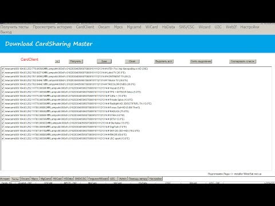Uncheck the Lybid TV line checkbox

pos(3,73)
